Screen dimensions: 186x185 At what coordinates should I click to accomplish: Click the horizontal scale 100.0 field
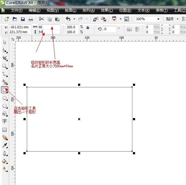72,27
